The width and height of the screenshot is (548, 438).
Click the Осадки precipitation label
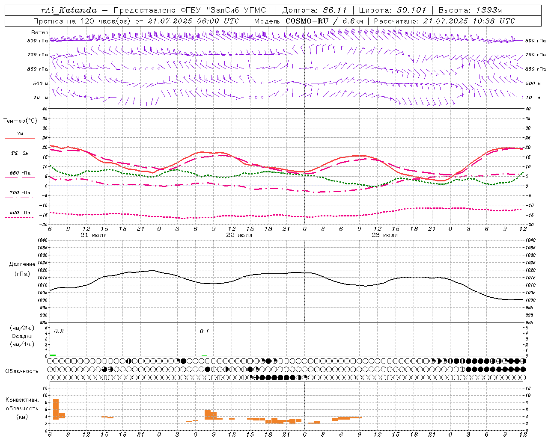[x=22, y=336]
